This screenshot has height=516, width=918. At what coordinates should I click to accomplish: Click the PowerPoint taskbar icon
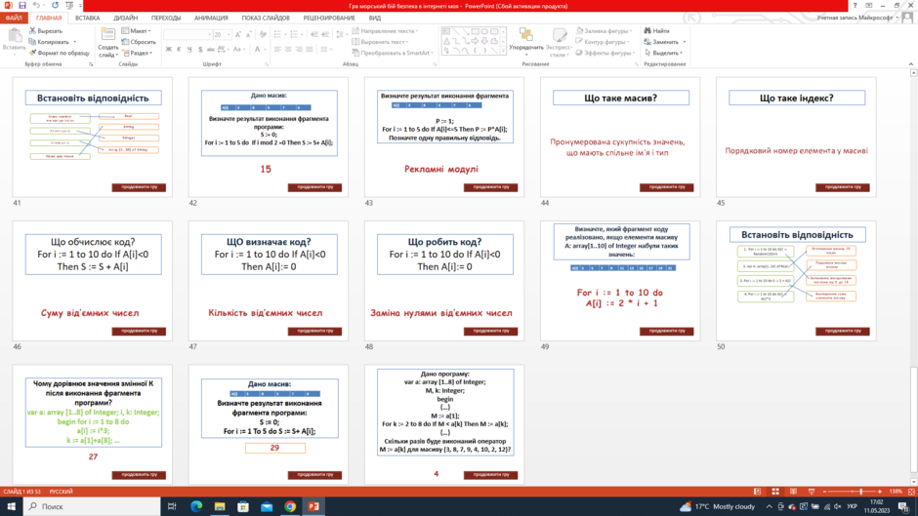[313, 506]
